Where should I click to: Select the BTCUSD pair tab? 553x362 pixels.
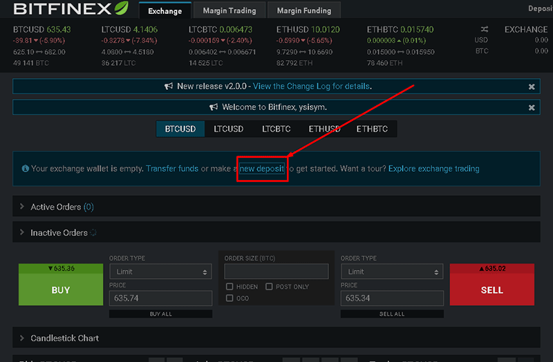(180, 129)
